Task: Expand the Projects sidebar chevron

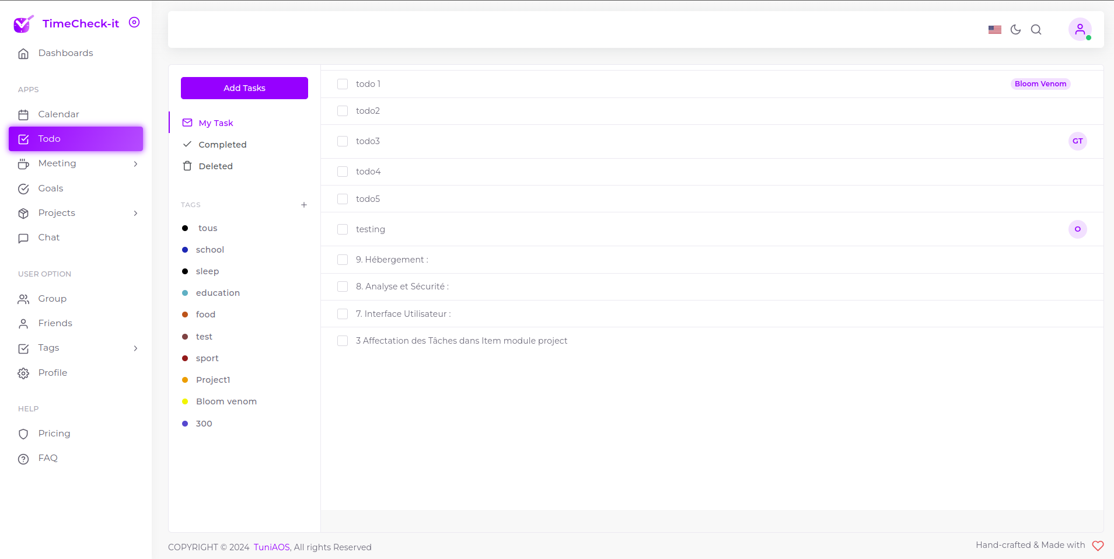Action: (135, 213)
